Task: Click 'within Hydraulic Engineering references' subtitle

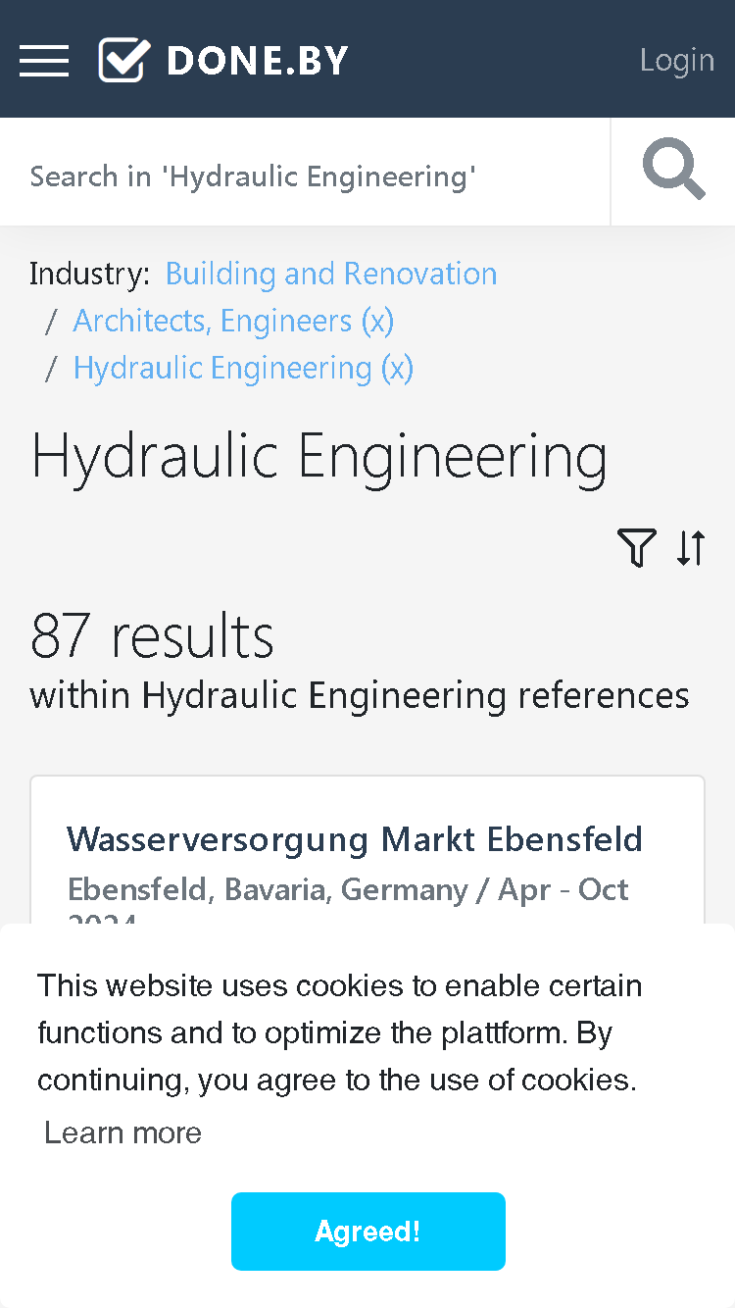Action: click(360, 695)
